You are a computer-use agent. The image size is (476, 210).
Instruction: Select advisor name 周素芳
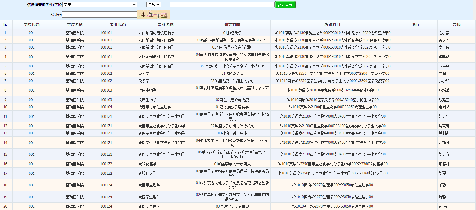click(444, 126)
